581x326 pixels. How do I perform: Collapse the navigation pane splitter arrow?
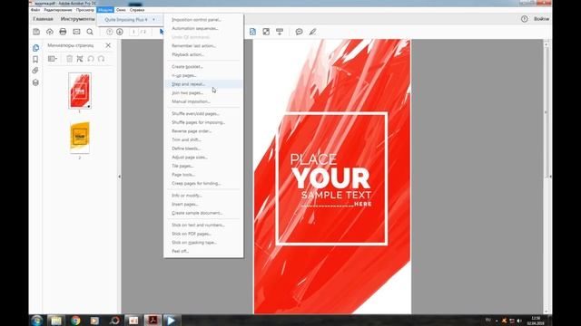click(119, 177)
